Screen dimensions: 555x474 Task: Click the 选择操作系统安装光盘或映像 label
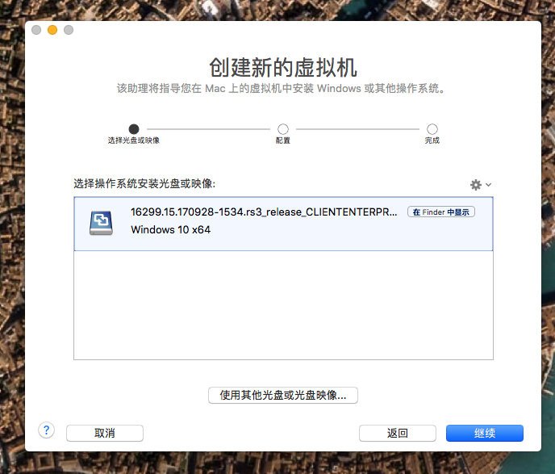tap(144, 184)
